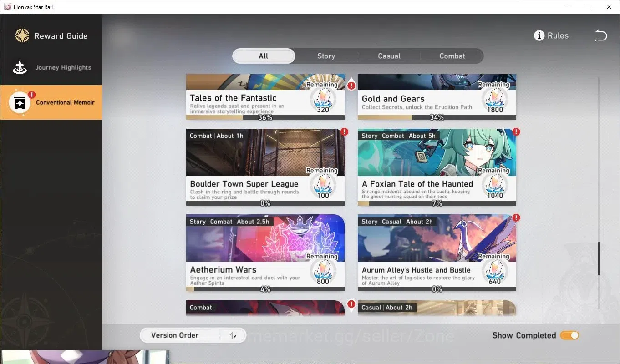Screen dimensions: 620x364
Task: Open Boulder Town Super League card
Action: point(265,167)
